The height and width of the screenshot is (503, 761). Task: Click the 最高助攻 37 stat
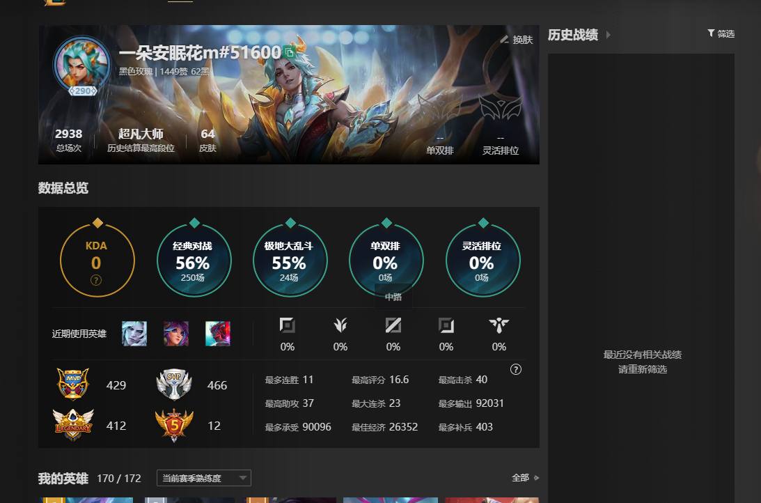click(x=289, y=403)
